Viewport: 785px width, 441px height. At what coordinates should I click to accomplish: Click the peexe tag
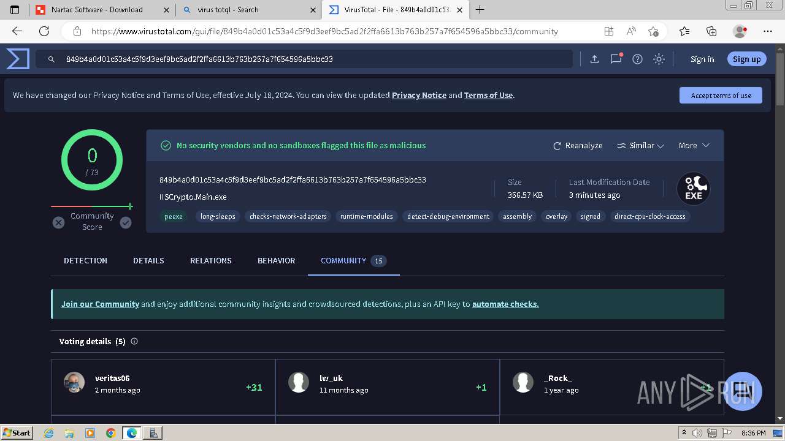pos(174,216)
